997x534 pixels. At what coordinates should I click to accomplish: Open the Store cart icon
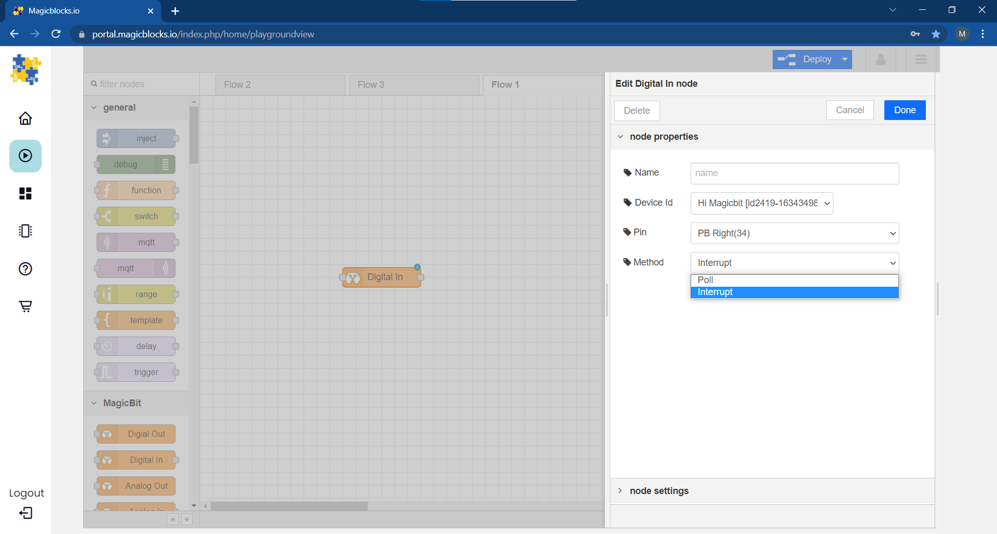pos(24,306)
